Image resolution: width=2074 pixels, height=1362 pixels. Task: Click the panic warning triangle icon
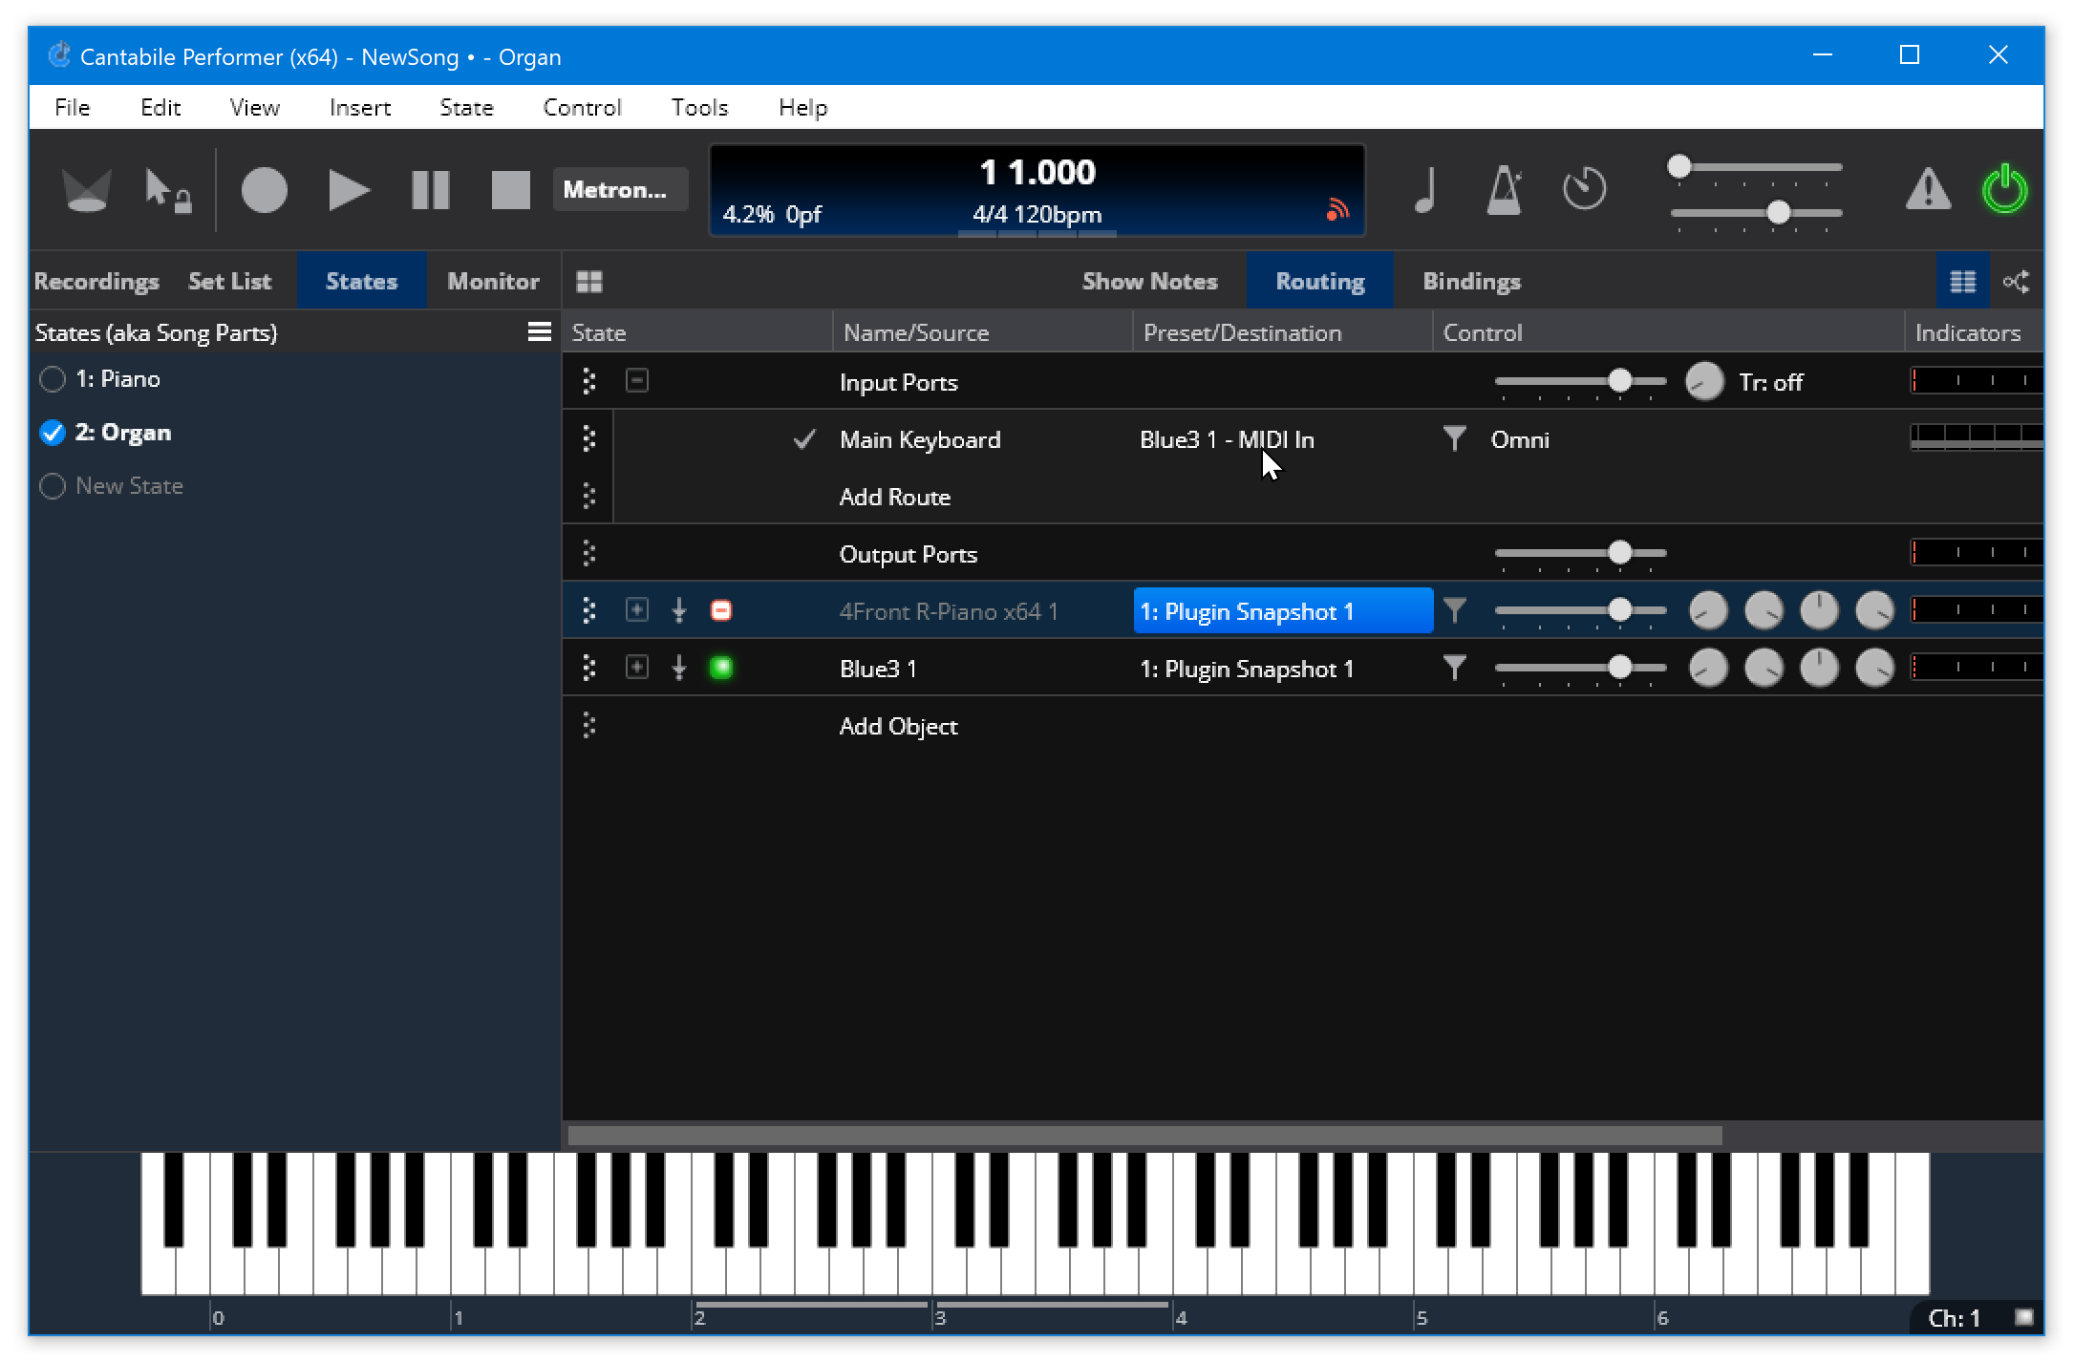[1928, 189]
